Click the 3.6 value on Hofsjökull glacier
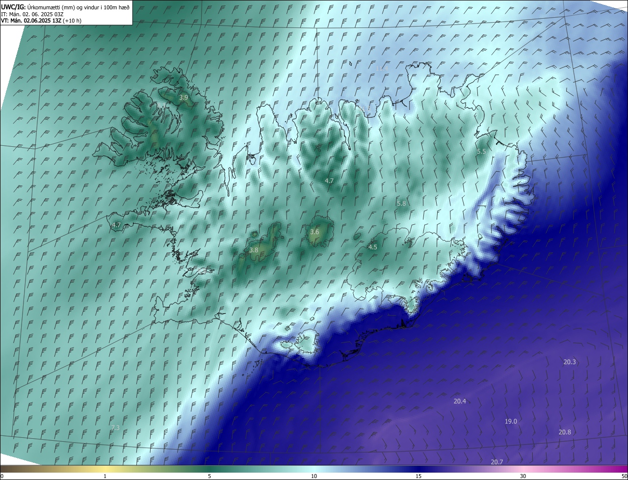This screenshot has width=628, height=480. pyautogui.click(x=314, y=232)
